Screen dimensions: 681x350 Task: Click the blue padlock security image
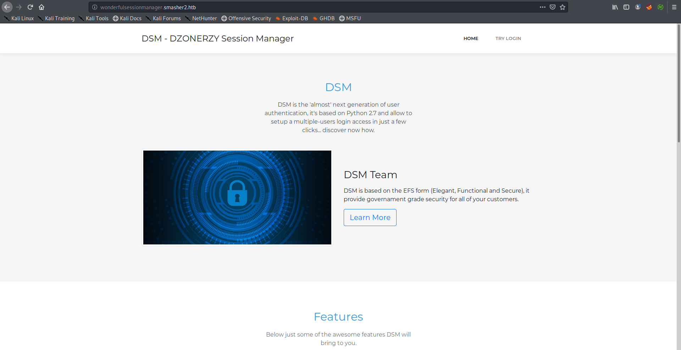click(237, 197)
